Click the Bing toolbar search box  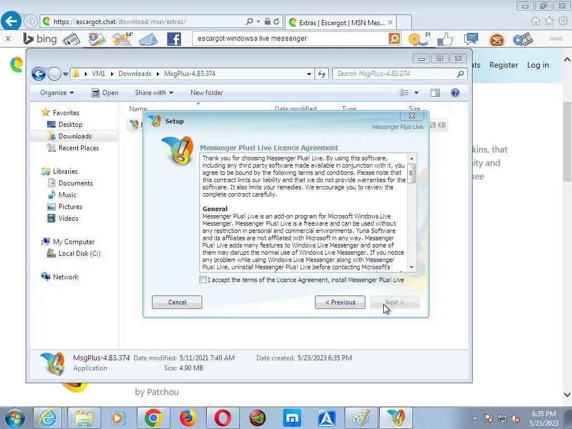pyautogui.click(x=290, y=39)
